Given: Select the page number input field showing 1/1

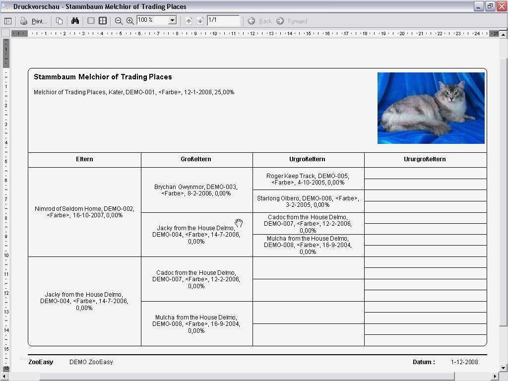Looking at the screenshot, I should pos(222,21).
